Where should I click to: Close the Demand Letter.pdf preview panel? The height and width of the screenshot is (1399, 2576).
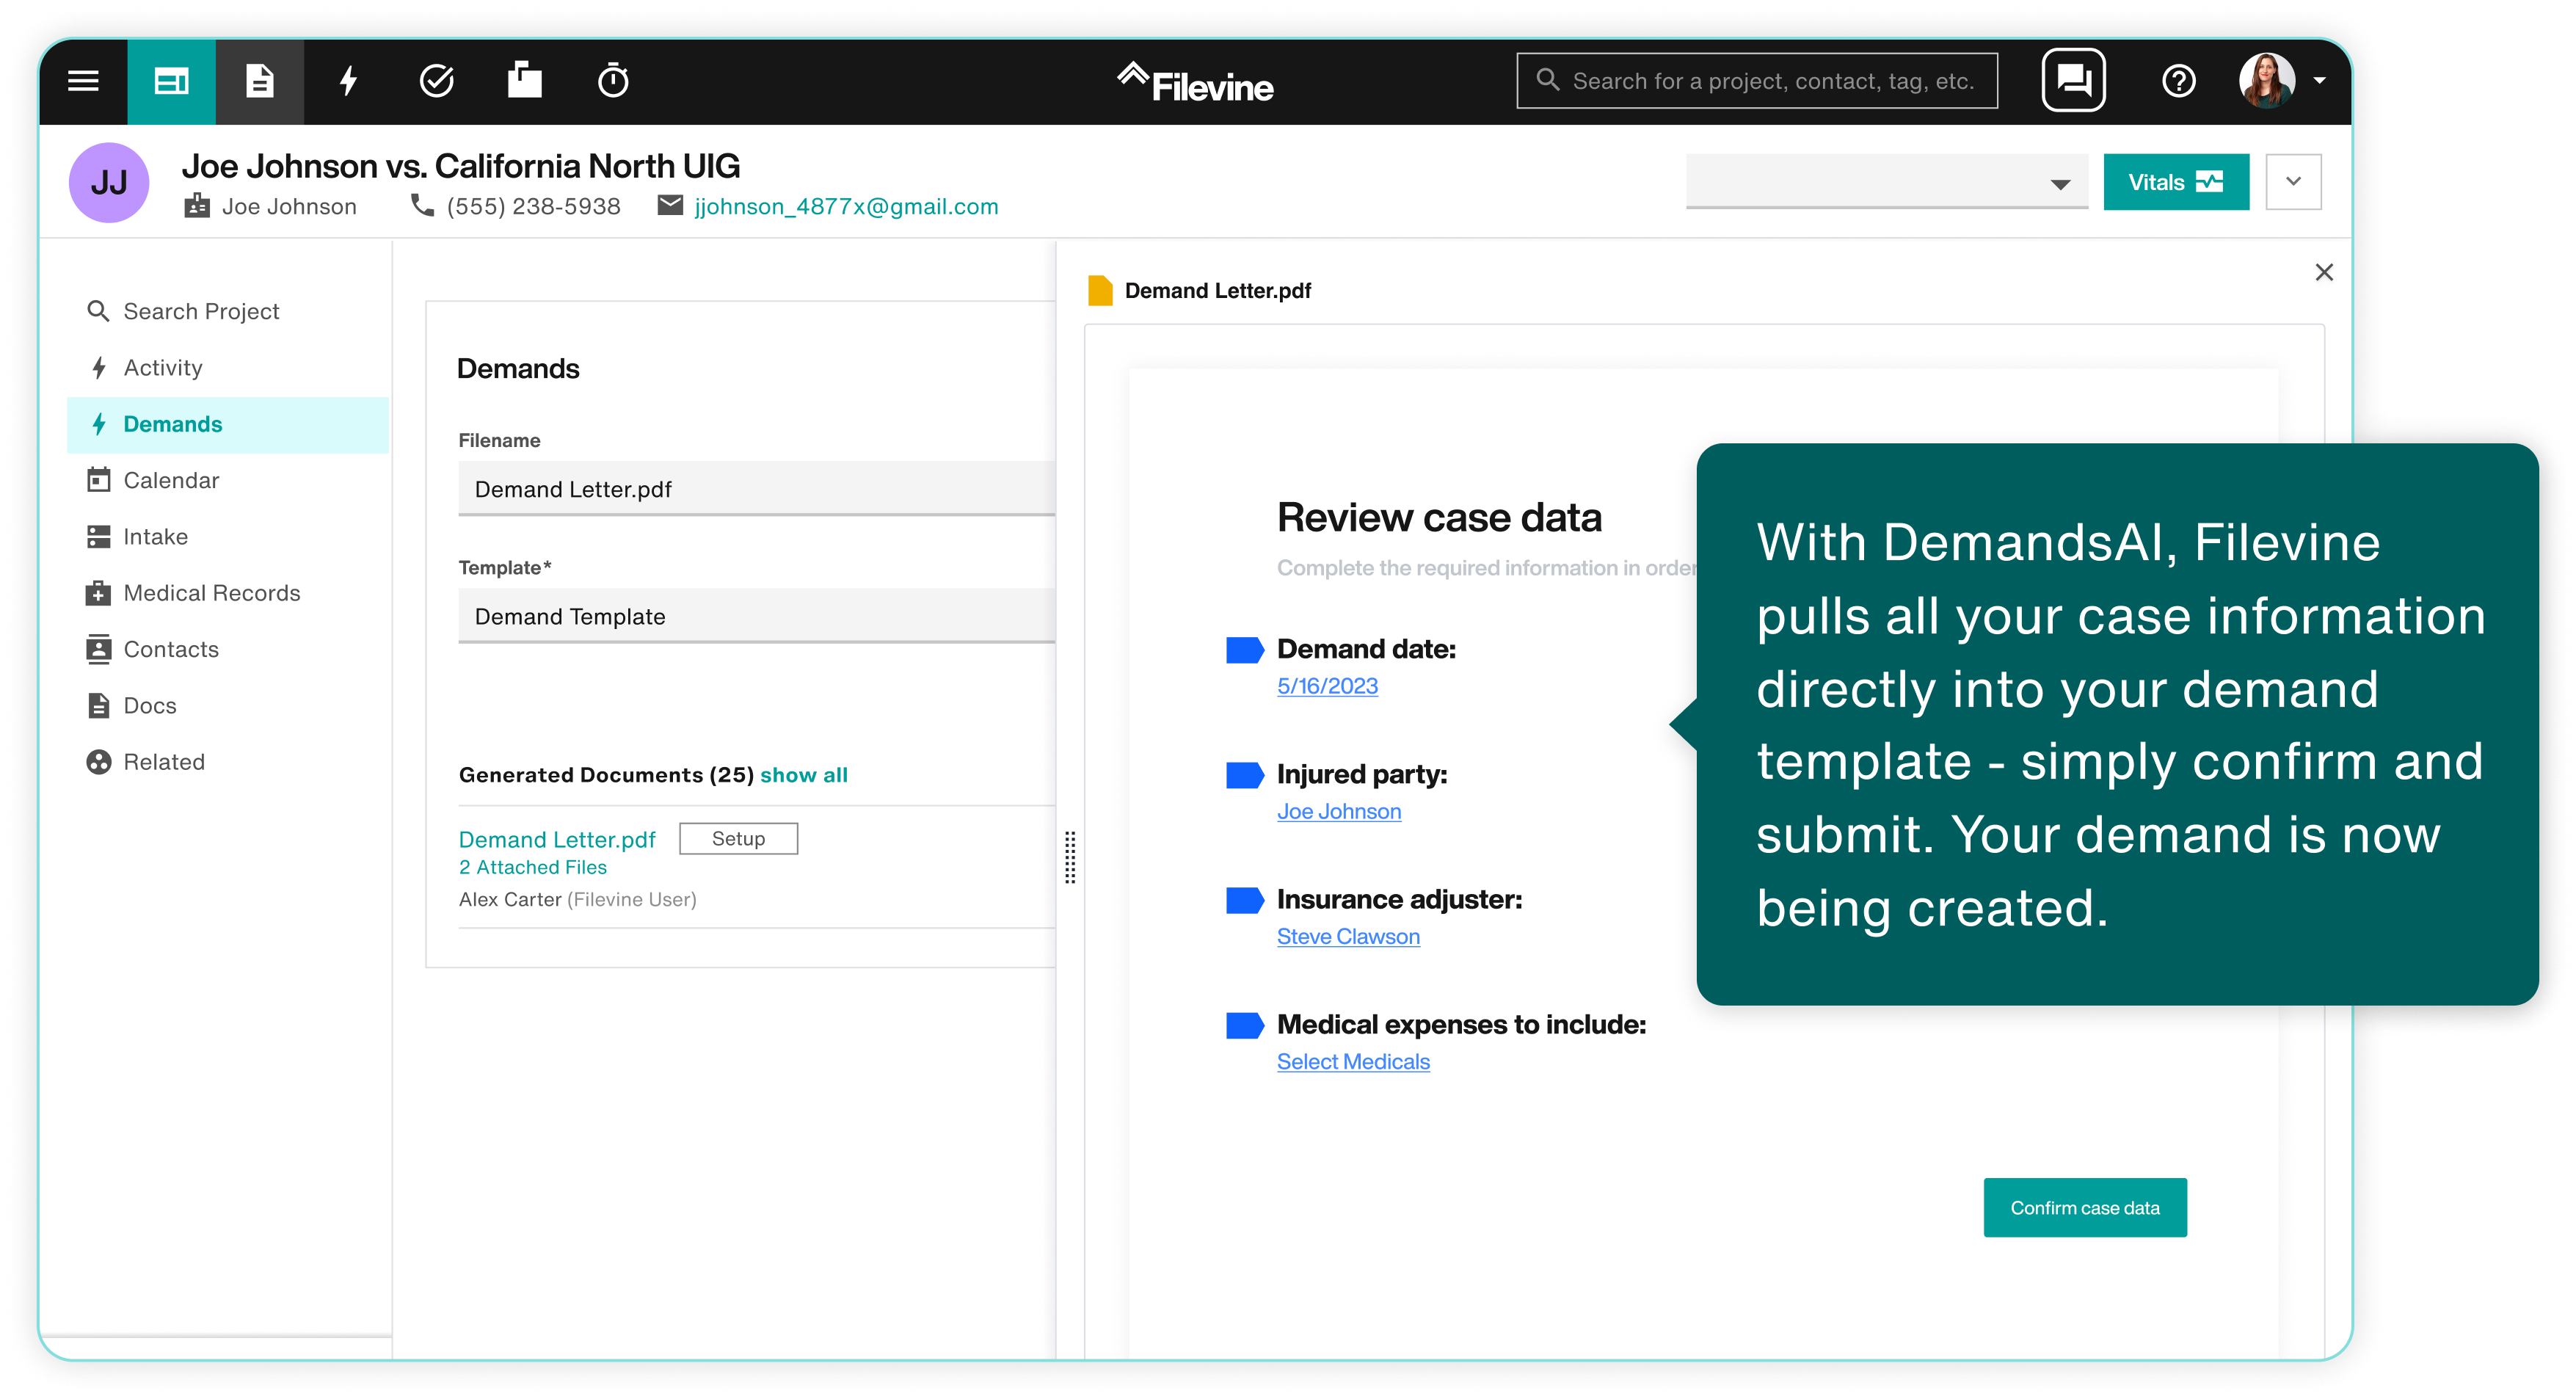tap(2324, 273)
